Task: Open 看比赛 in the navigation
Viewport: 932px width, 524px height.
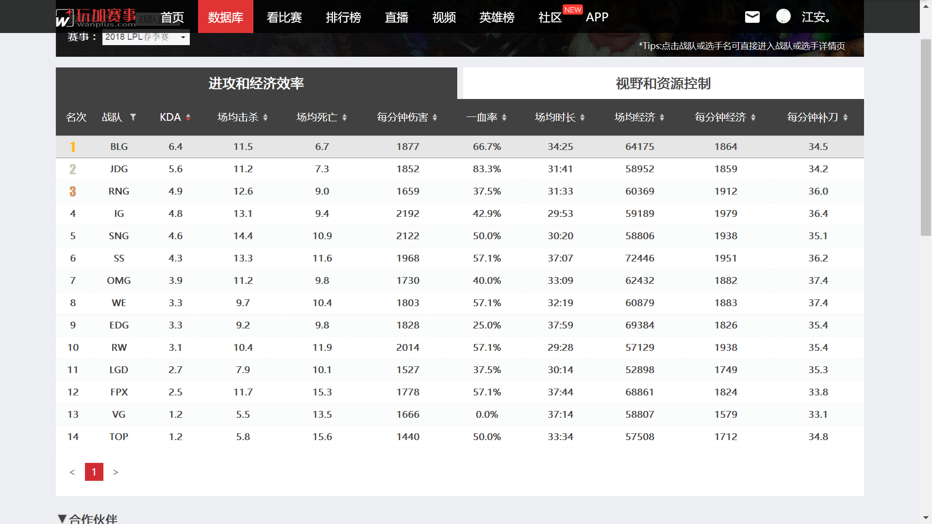Action: tap(284, 17)
